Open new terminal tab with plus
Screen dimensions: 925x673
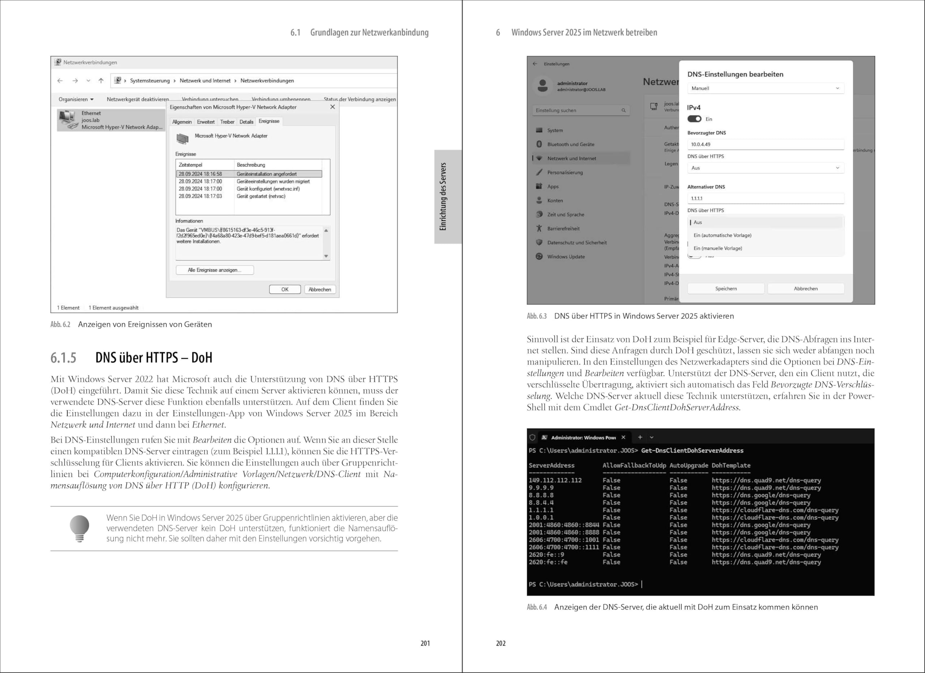pos(640,437)
